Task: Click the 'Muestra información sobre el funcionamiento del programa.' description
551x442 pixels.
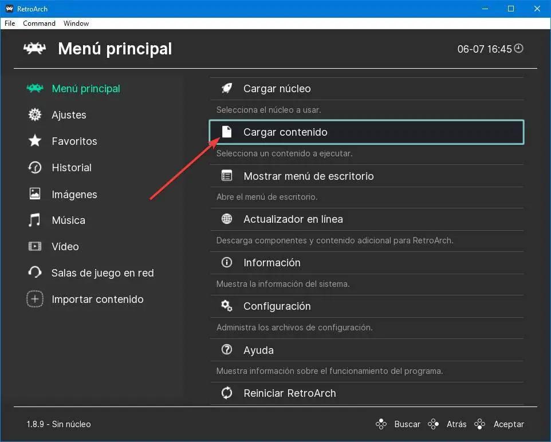Action: coord(329,371)
